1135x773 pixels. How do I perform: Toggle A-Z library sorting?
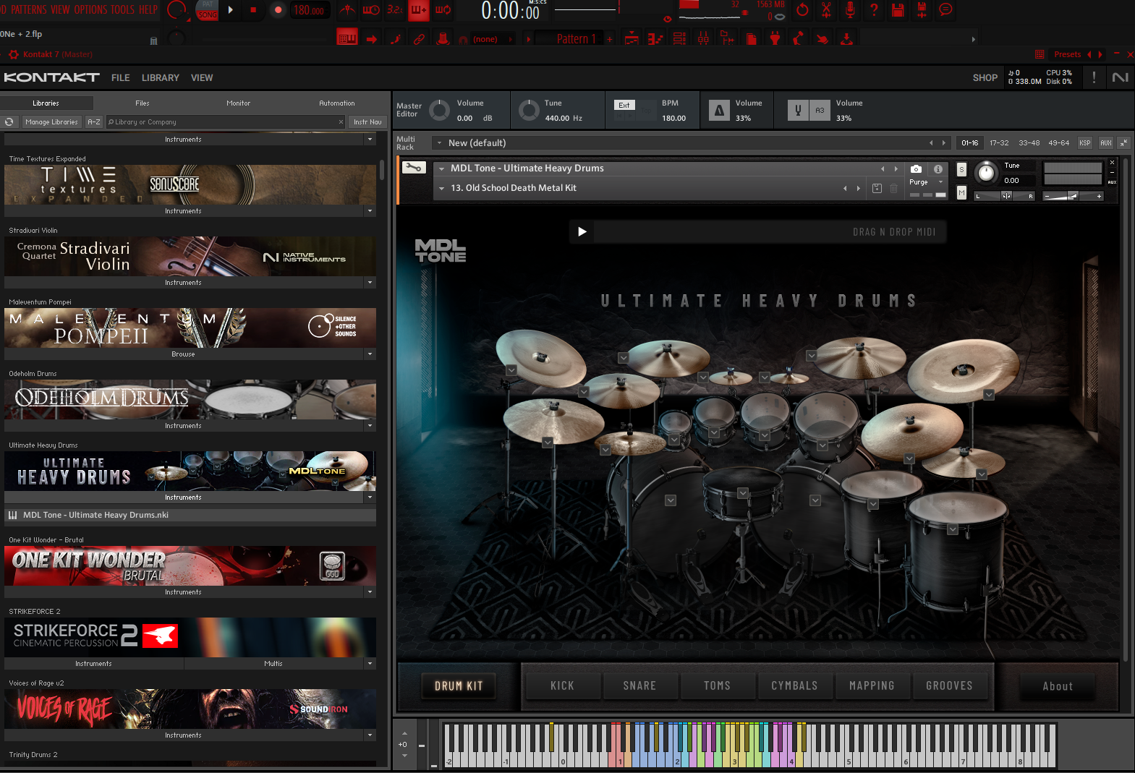pos(94,122)
